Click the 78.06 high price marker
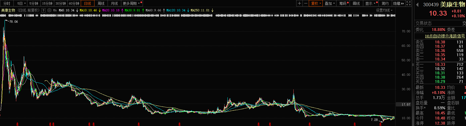Image resolution: width=466 pixels, height=126 pixels. tap(13, 22)
